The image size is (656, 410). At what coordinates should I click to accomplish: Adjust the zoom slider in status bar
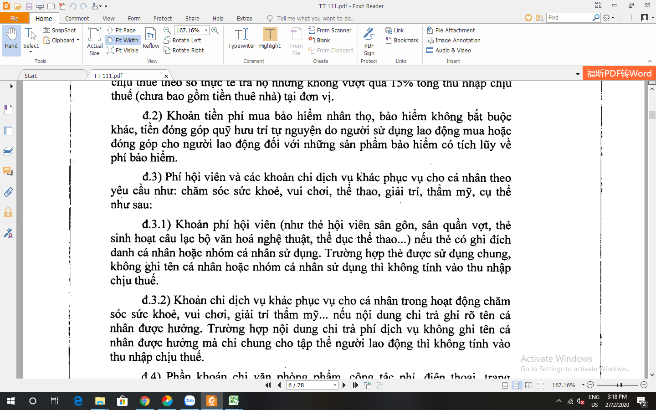tap(621, 385)
